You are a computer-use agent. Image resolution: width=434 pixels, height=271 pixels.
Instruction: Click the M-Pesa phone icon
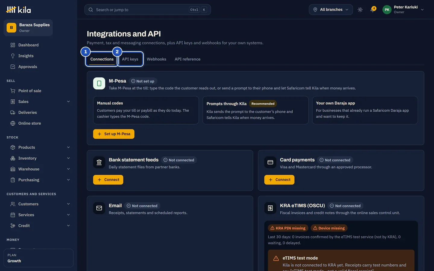[x=99, y=83]
